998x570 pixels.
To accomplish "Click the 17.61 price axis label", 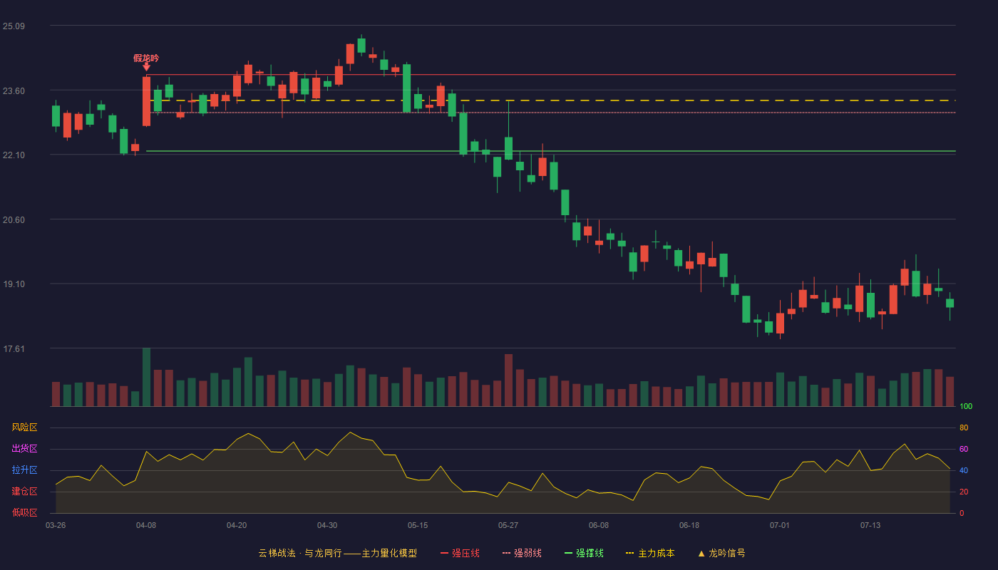I will (x=14, y=349).
